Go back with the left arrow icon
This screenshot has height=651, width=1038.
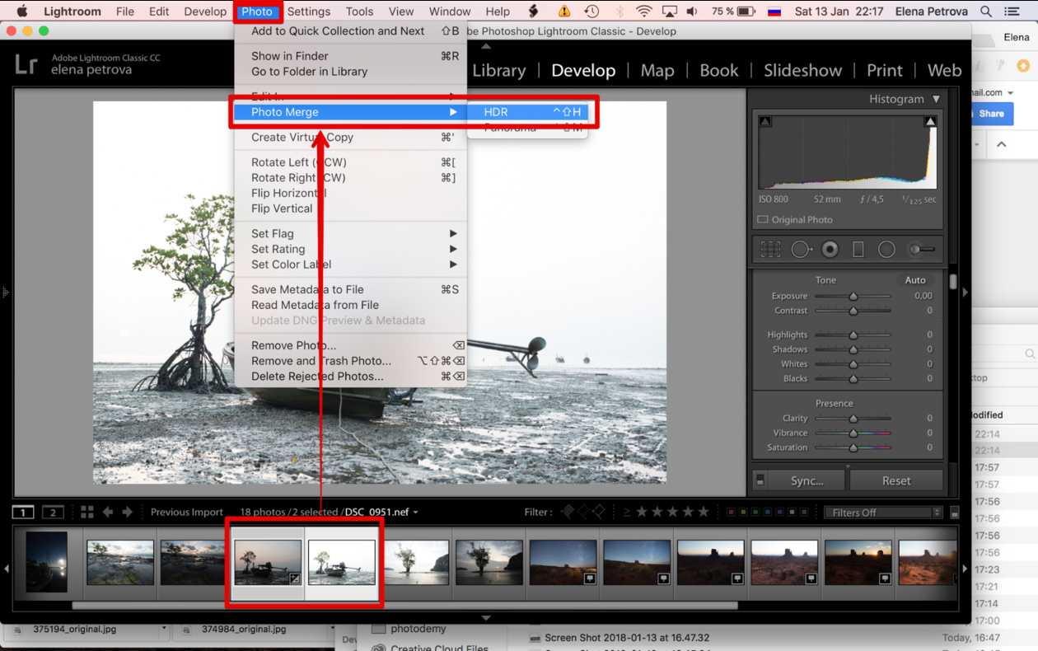(107, 513)
